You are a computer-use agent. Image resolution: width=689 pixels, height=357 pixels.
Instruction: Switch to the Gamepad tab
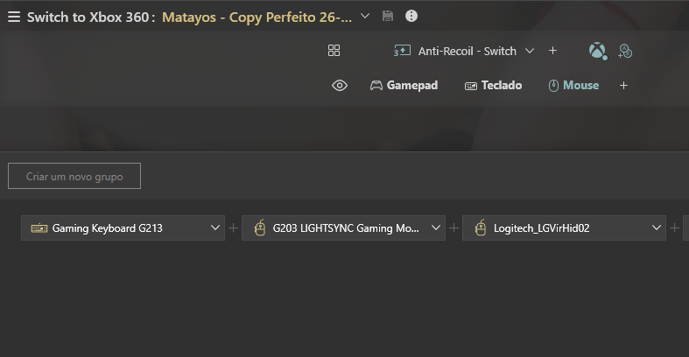(404, 85)
